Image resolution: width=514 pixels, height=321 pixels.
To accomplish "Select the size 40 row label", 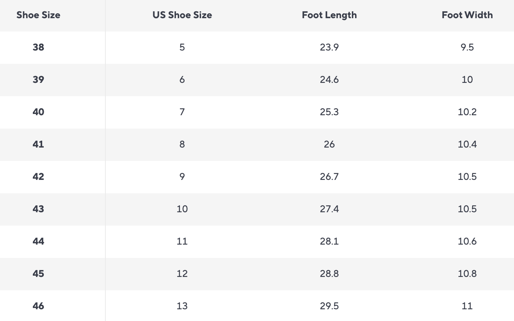I will (38, 112).
